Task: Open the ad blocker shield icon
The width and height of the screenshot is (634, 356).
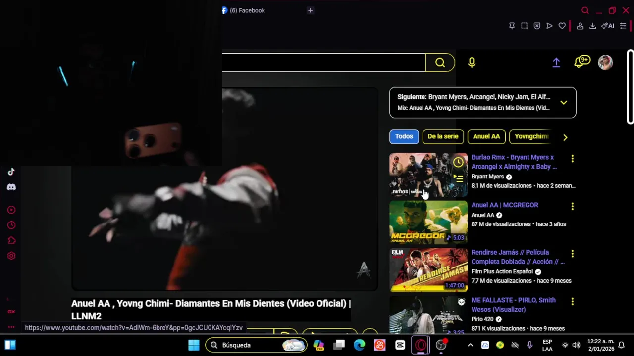Action: point(537,26)
